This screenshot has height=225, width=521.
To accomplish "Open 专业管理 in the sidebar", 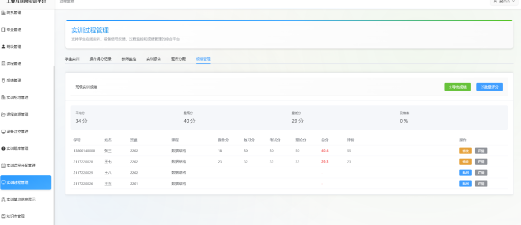I will [x=14, y=29].
